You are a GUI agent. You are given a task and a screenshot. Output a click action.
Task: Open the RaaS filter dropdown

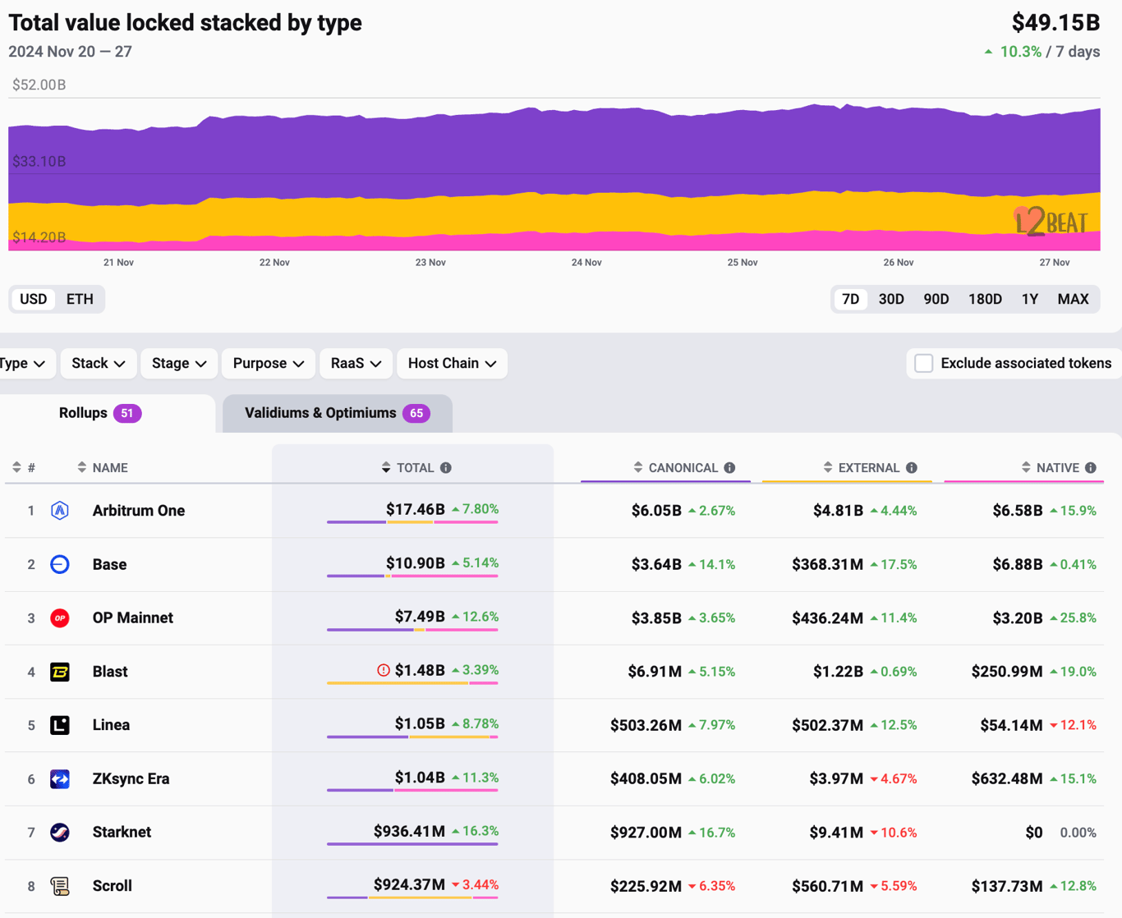tap(356, 363)
